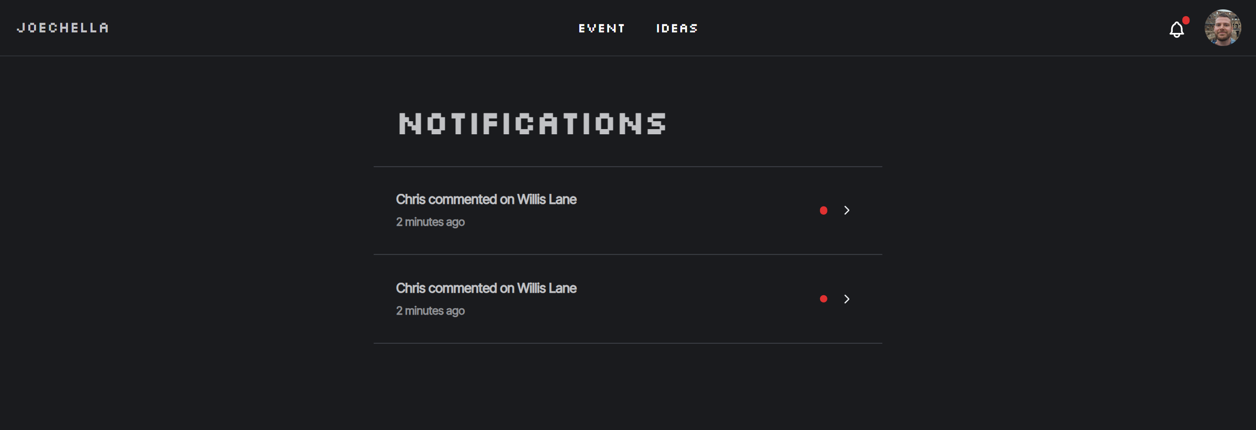This screenshot has height=430, width=1256.
Task: Click the arrow icon on the first notification
Action: coord(847,211)
